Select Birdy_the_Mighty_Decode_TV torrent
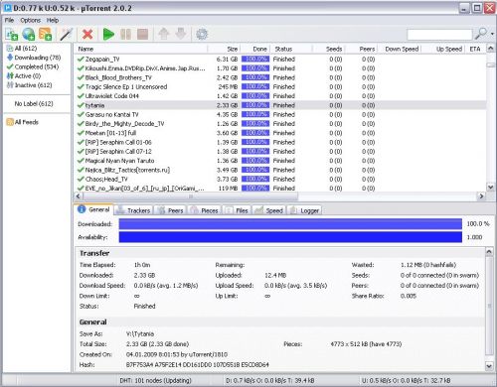Screen dimensions: 497x387 pyautogui.click(x=280, y=124)
